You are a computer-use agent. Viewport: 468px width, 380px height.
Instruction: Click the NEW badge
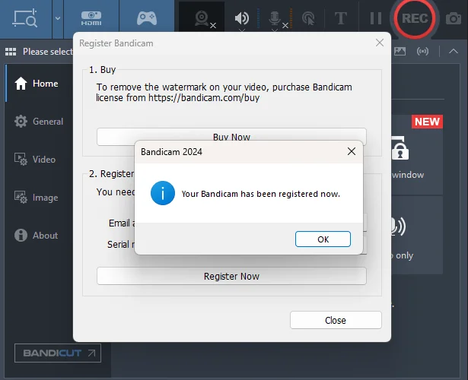pos(427,122)
